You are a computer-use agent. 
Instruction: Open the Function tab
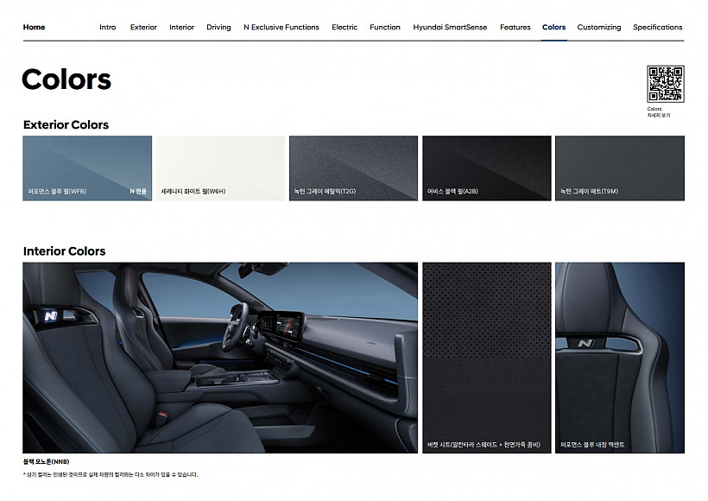[385, 27]
